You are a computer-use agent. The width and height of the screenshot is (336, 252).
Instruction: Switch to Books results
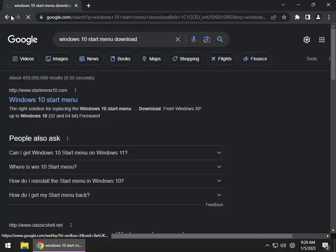tap(120, 59)
